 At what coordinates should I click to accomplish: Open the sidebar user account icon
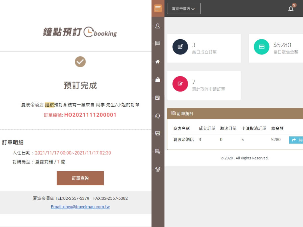click(158, 25)
